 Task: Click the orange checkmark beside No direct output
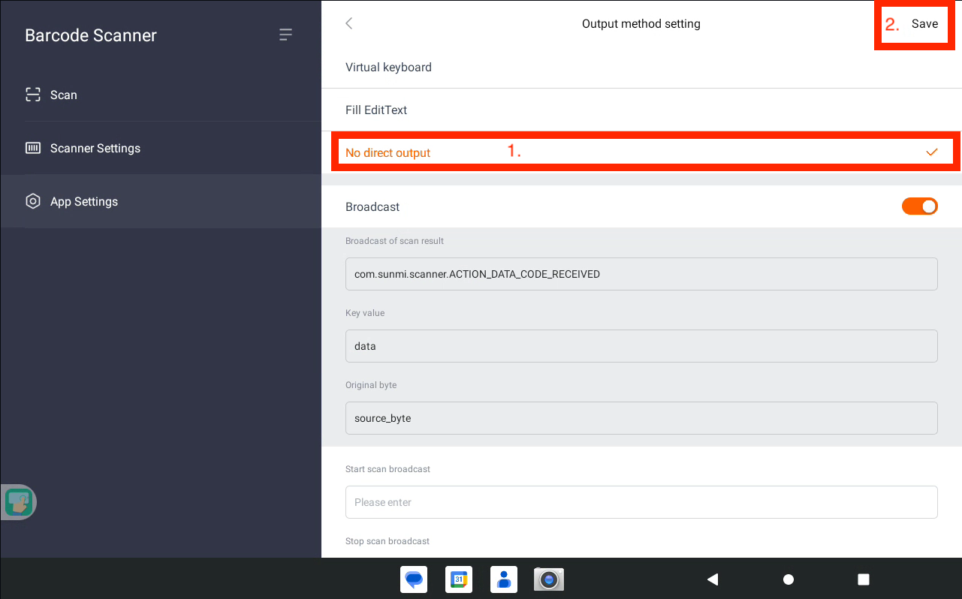pyautogui.click(x=932, y=152)
